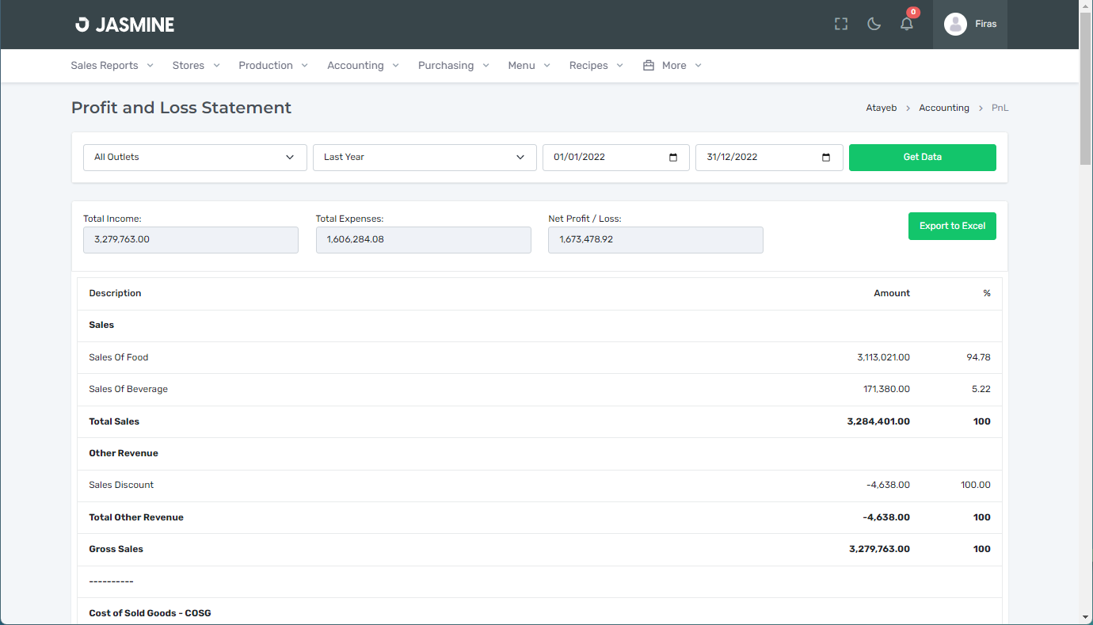The height and width of the screenshot is (625, 1093).
Task: Click Export to Excel button
Action: point(952,227)
